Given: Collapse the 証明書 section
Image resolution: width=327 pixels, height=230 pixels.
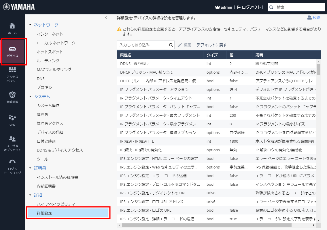Looking at the screenshot, I should pyautogui.click(x=30, y=168).
